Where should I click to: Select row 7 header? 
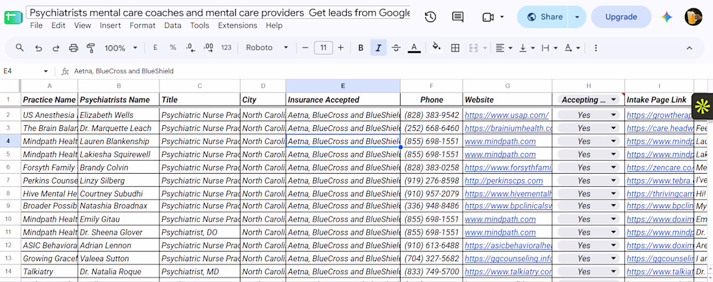pos(10,181)
